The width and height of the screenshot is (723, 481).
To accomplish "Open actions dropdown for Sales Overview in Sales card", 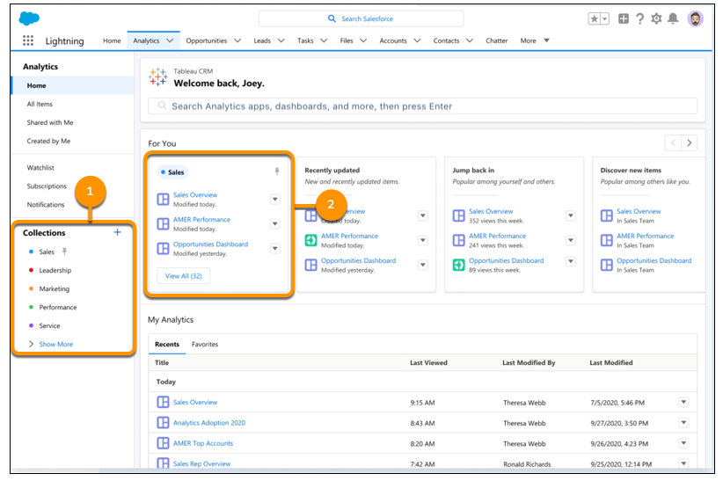I will pyautogui.click(x=274, y=200).
